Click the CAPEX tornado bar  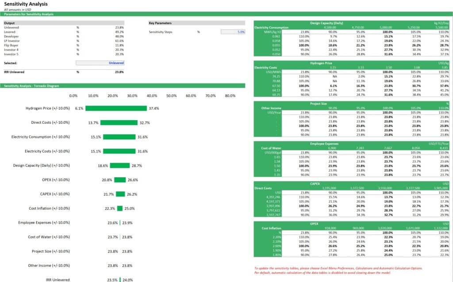(120, 194)
